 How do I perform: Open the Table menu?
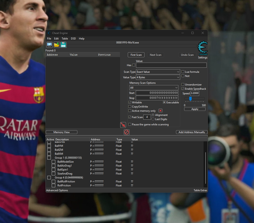(65, 39)
